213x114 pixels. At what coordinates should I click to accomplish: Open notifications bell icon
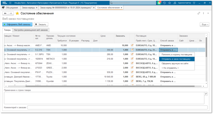(x=159, y=3)
